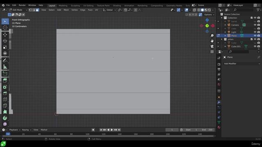Viewport: 262px width, 147px height.
Task: Select the Rotate tool
Action: pyautogui.click(x=5, y=41)
